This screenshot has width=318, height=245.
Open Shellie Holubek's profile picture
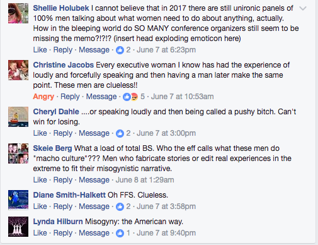coord(18,13)
